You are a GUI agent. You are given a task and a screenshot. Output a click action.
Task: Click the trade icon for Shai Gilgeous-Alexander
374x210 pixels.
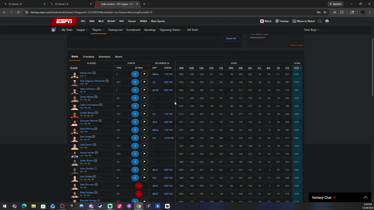(x=135, y=82)
